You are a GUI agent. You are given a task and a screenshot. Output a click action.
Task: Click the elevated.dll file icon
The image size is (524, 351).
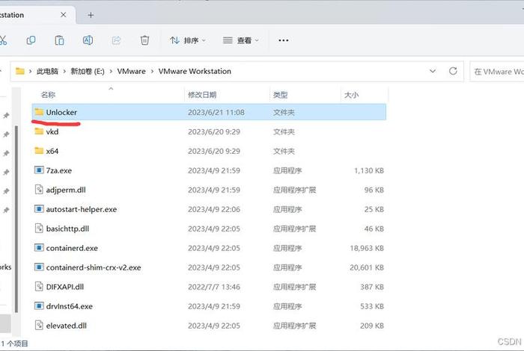39,325
